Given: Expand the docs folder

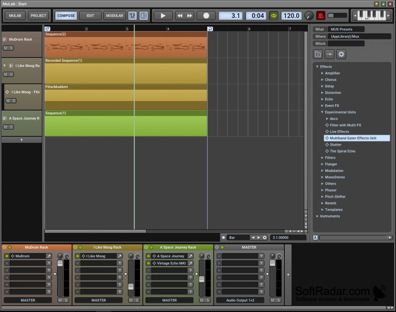Looking at the screenshot, I should tap(327, 119).
